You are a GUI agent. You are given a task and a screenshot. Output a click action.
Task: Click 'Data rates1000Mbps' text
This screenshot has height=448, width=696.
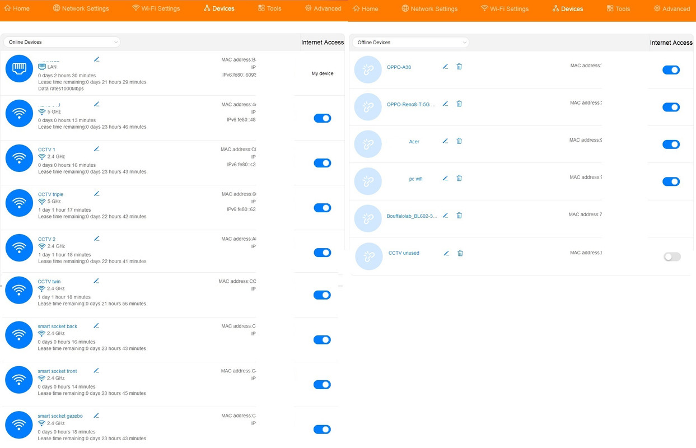tap(61, 88)
